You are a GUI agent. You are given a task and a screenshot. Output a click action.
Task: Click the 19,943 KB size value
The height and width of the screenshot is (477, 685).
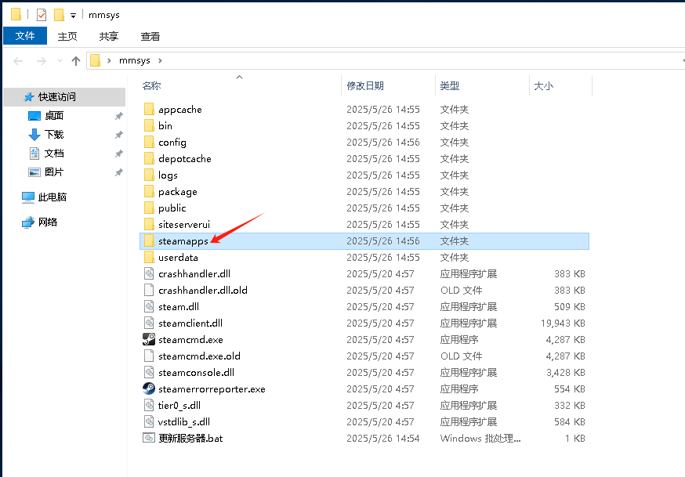pyautogui.click(x=563, y=323)
